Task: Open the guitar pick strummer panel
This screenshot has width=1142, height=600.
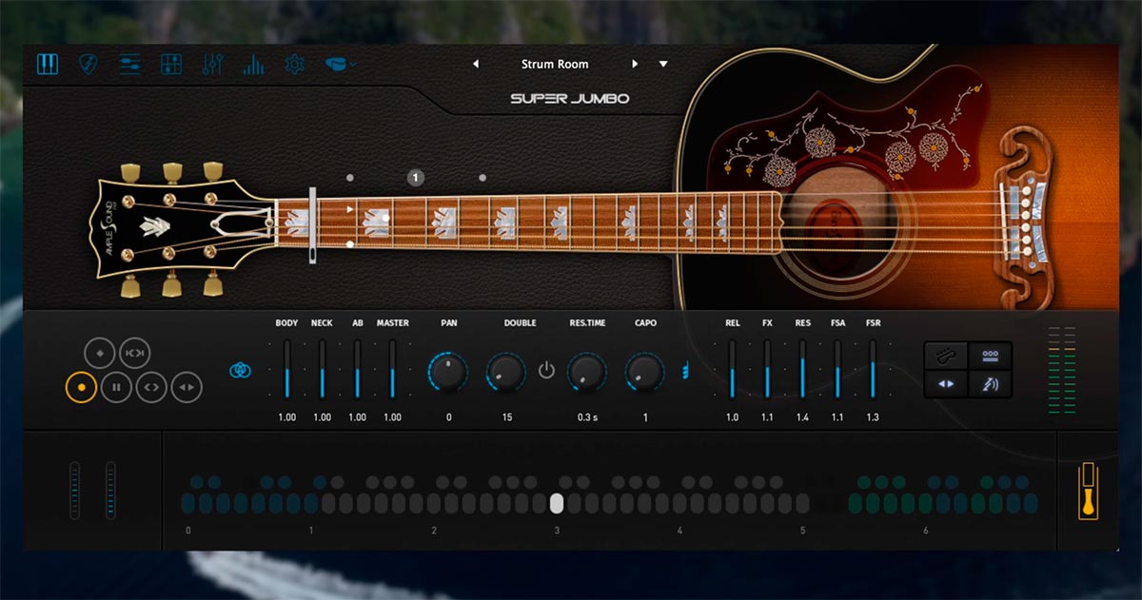Action: (89, 65)
